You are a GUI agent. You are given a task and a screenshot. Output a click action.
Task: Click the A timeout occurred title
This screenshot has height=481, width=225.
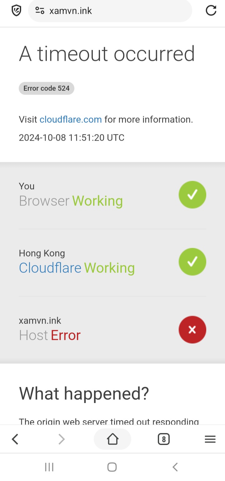pos(107,54)
